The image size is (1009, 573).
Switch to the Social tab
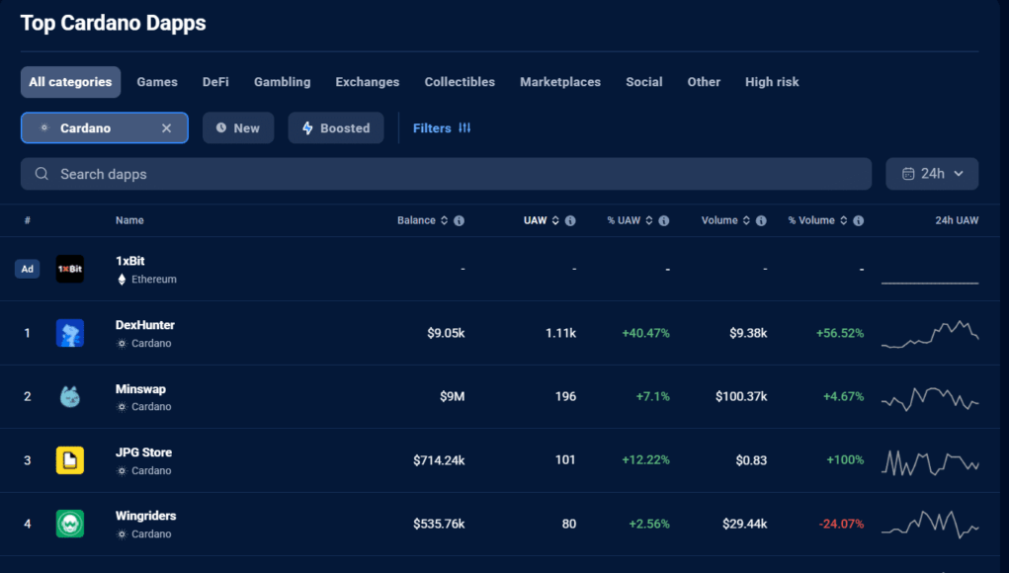(x=644, y=82)
